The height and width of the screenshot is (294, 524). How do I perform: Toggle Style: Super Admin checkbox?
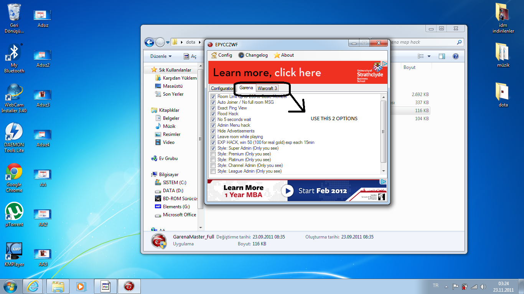[213, 148]
